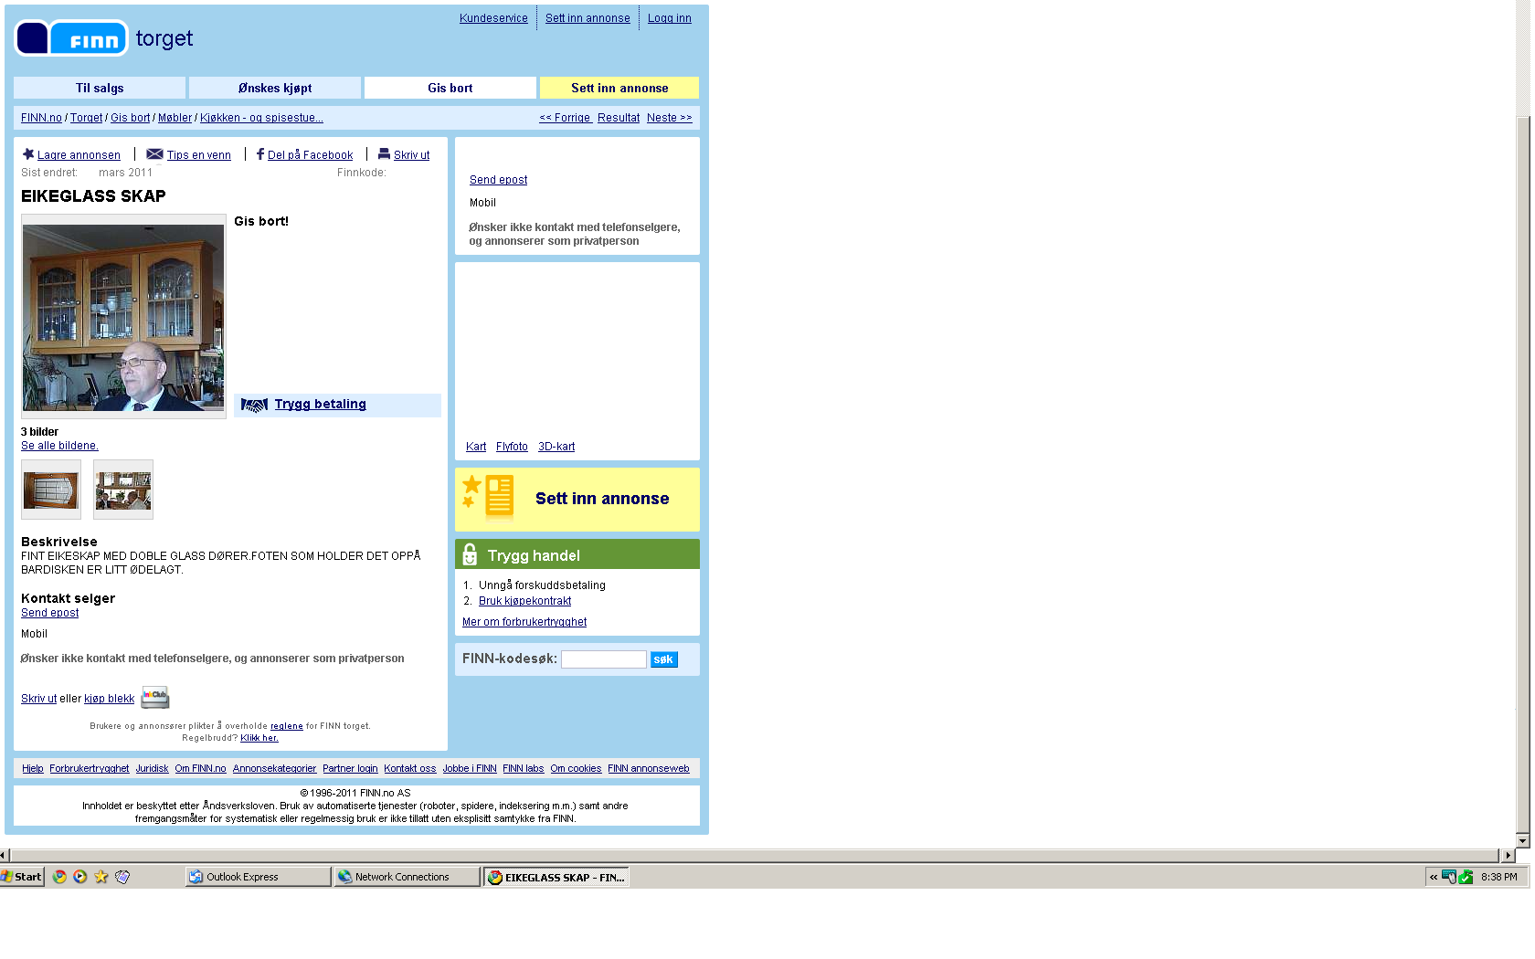Viewport: 1535px width, 959px height.
Task: Click Send epost in the right contact box
Action: click(x=498, y=180)
